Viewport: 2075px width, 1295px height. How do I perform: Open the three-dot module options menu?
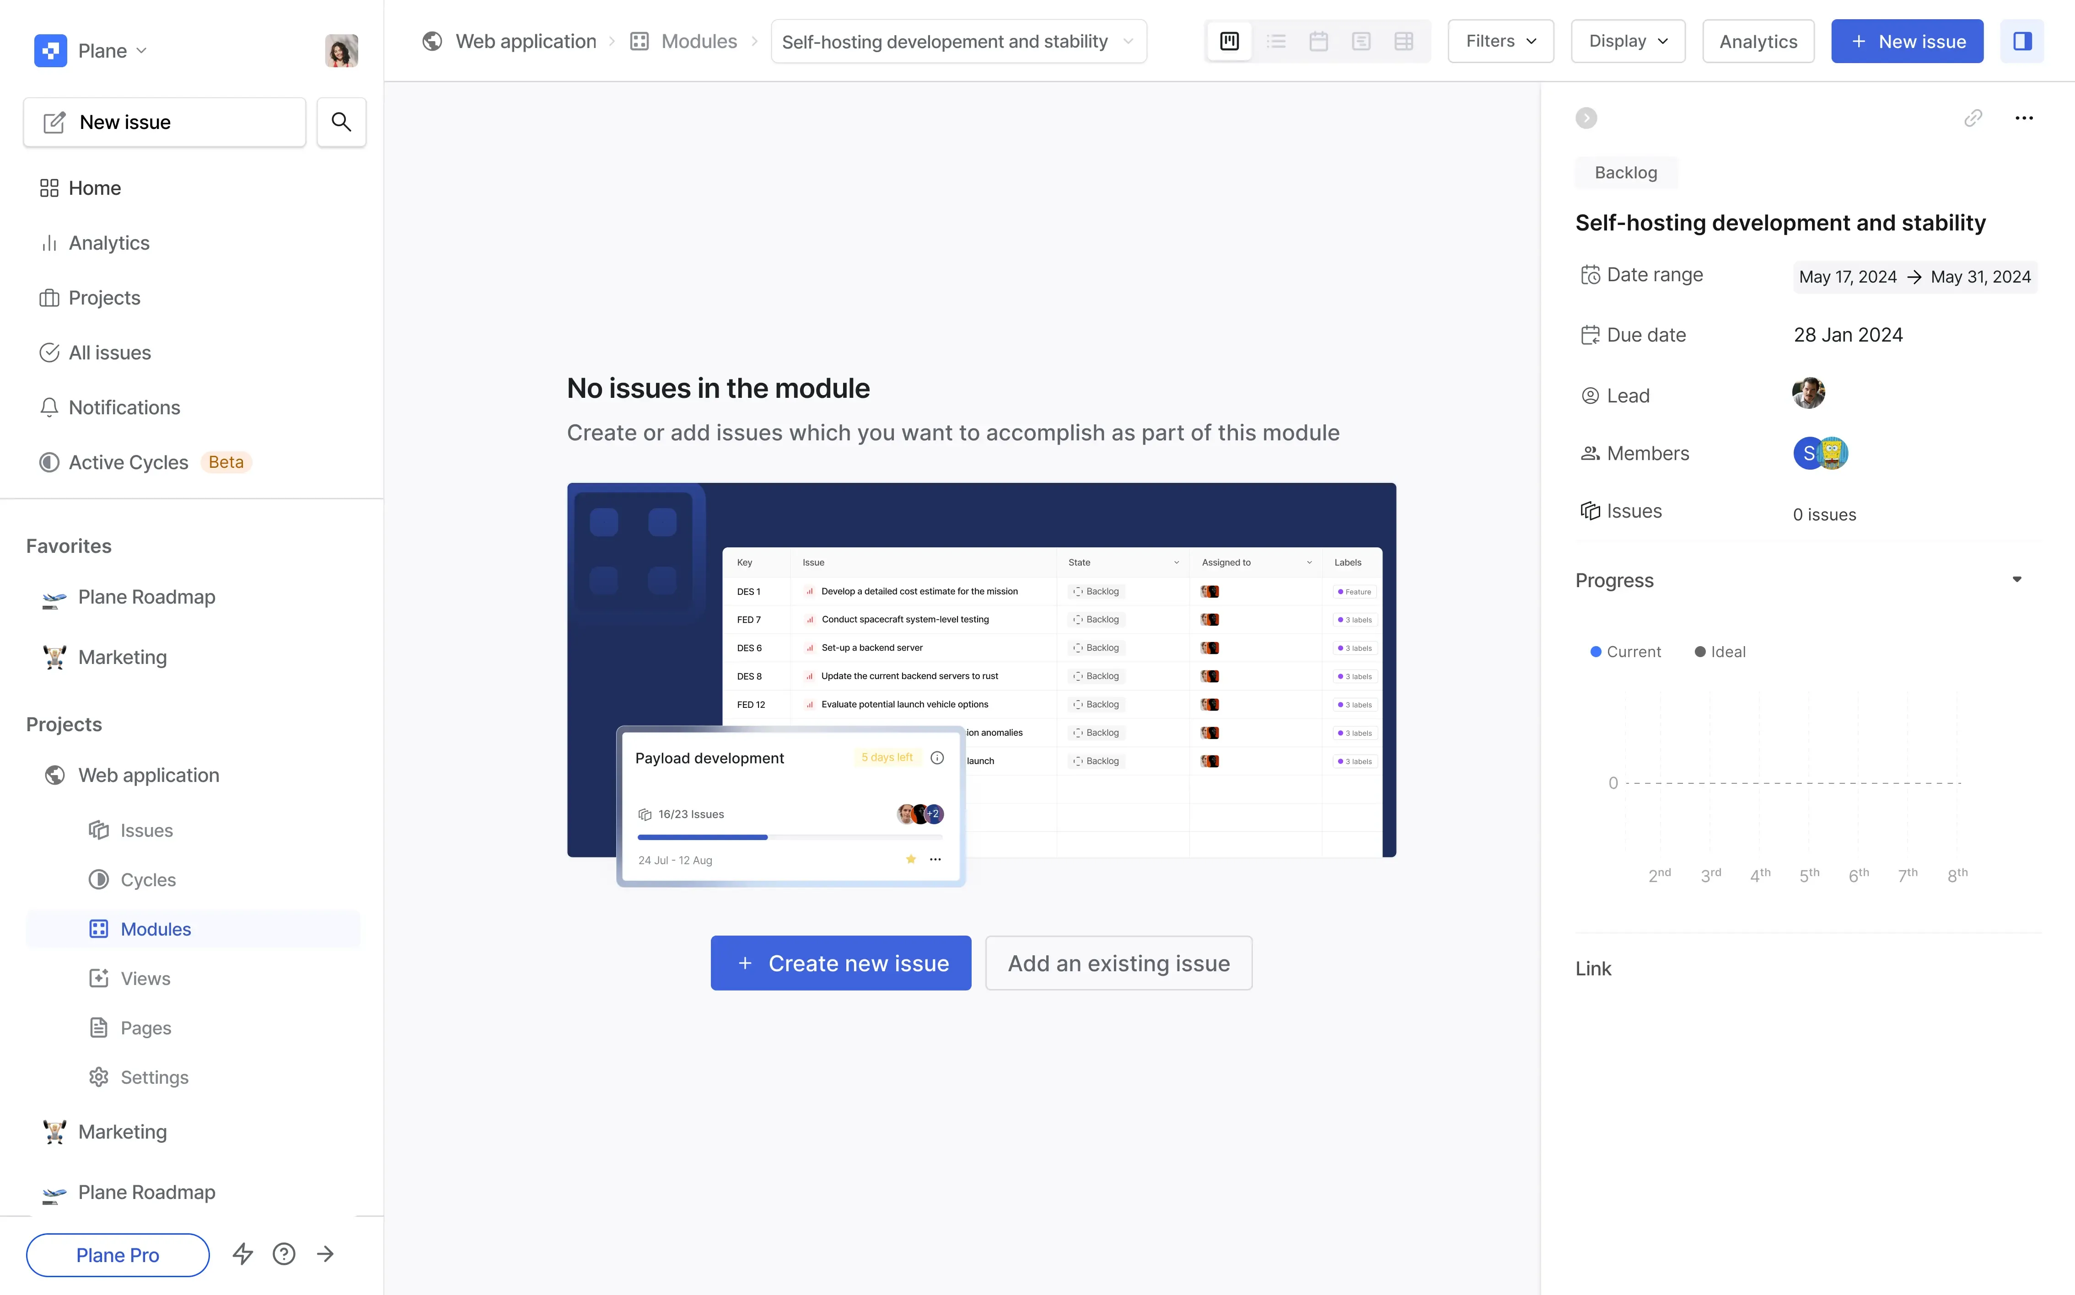point(2024,118)
